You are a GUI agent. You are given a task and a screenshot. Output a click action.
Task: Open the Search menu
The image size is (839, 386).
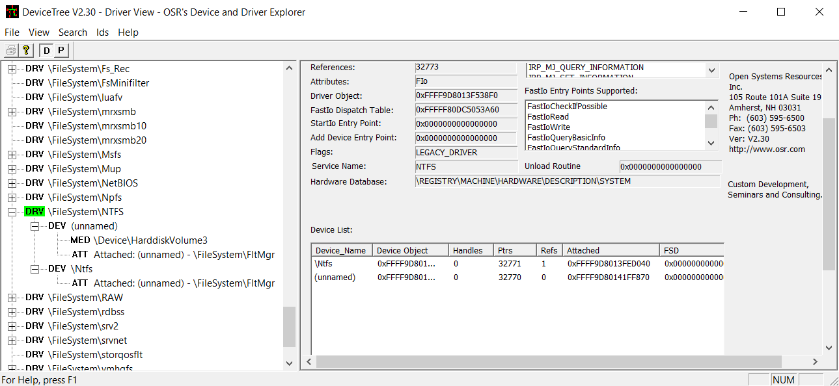click(x=73, y=32)
